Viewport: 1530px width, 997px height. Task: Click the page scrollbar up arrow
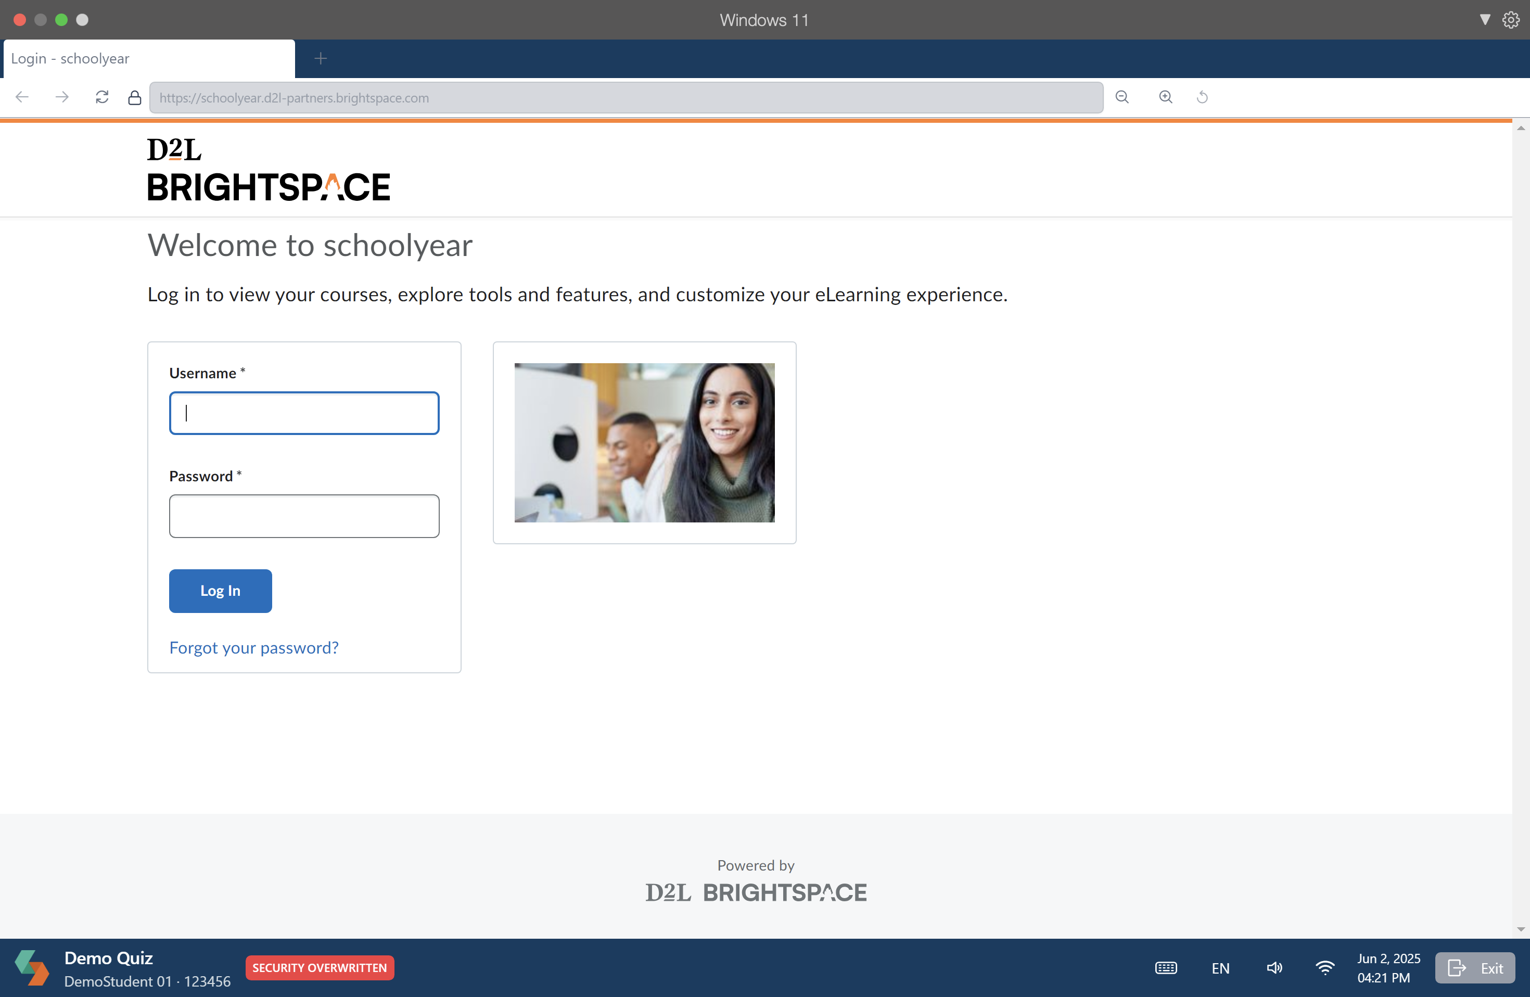[1521, 128]
